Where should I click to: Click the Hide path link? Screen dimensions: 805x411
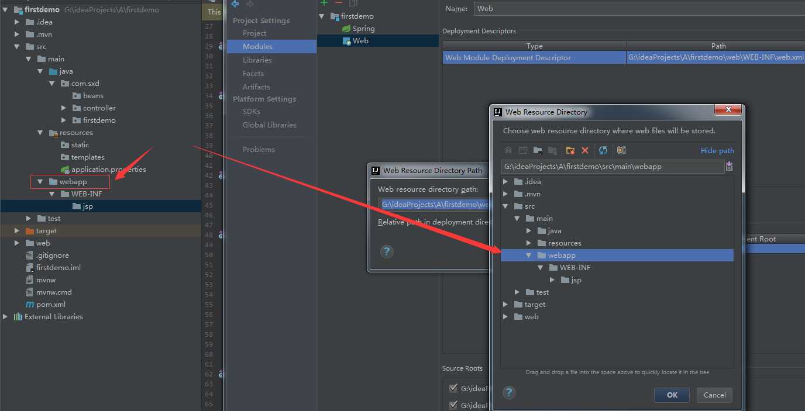pyautogui.click(x=717, y=151)
